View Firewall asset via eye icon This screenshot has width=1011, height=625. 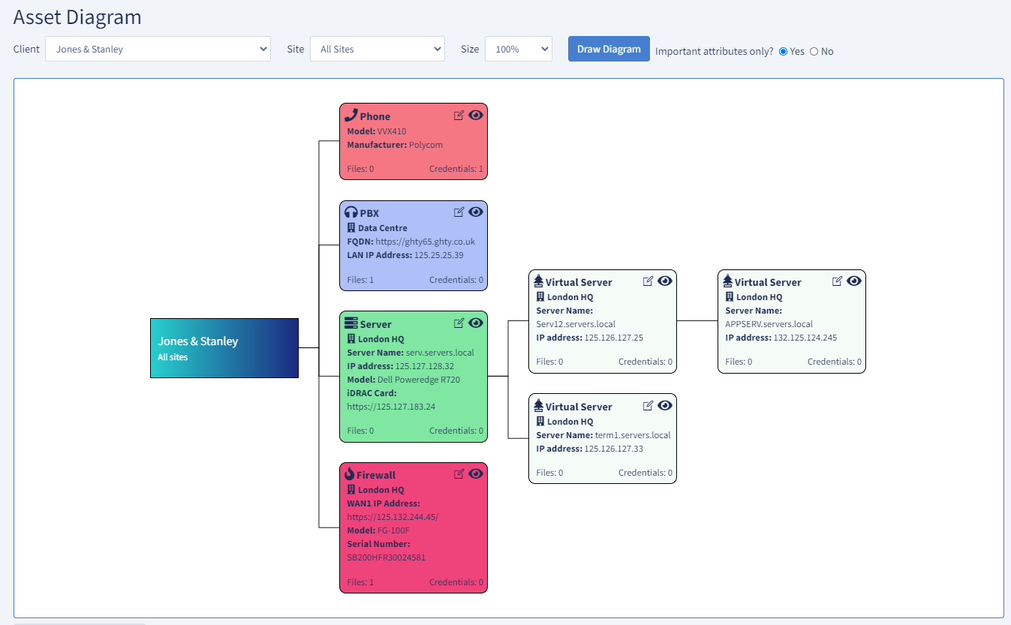pyautogui.click(x=476, y=473)
